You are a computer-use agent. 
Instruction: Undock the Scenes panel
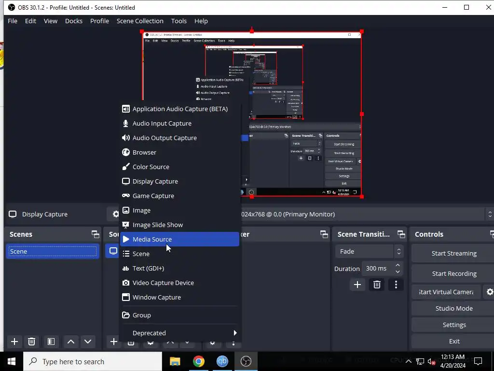[x=95, y=234]
